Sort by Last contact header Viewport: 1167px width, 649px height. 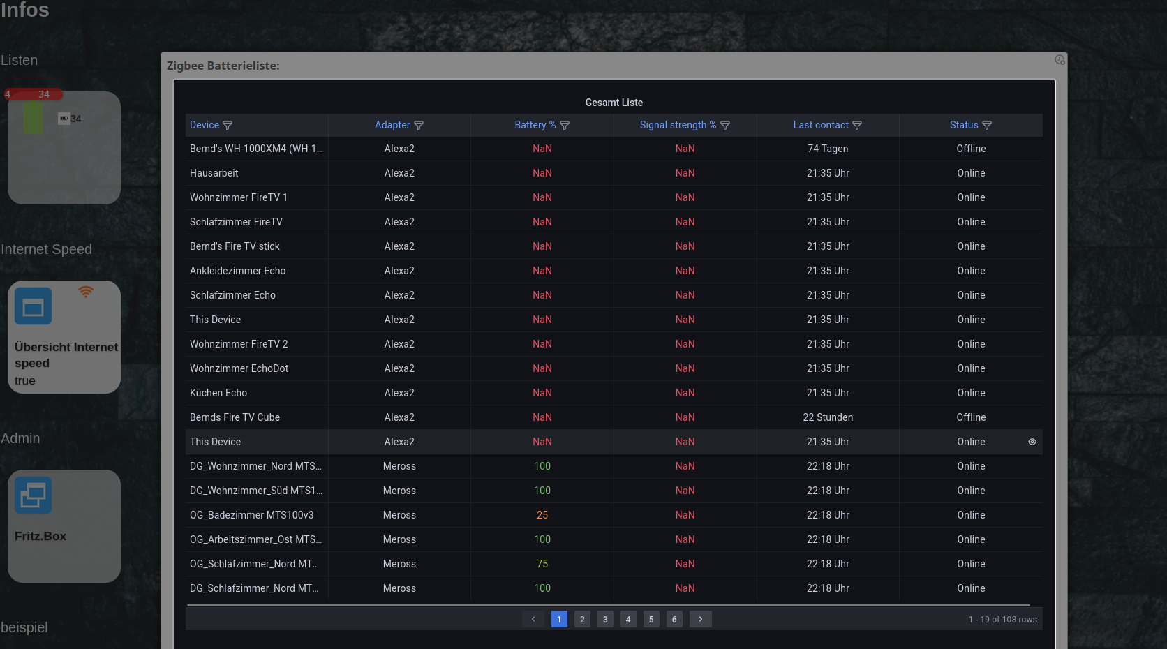click(821, 125)
